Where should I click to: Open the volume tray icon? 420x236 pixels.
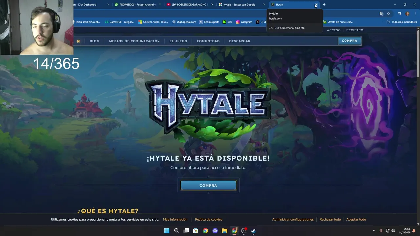(x=393, y=231)
